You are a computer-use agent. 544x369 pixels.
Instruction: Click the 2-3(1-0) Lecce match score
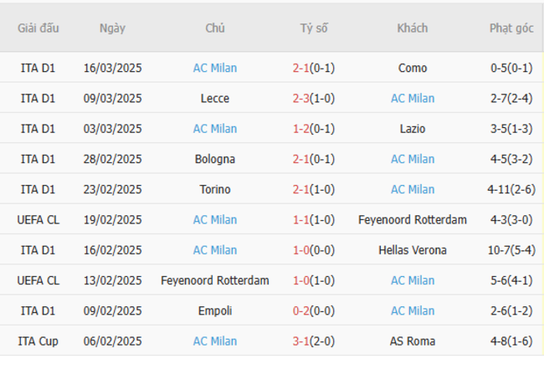(314, 99)
